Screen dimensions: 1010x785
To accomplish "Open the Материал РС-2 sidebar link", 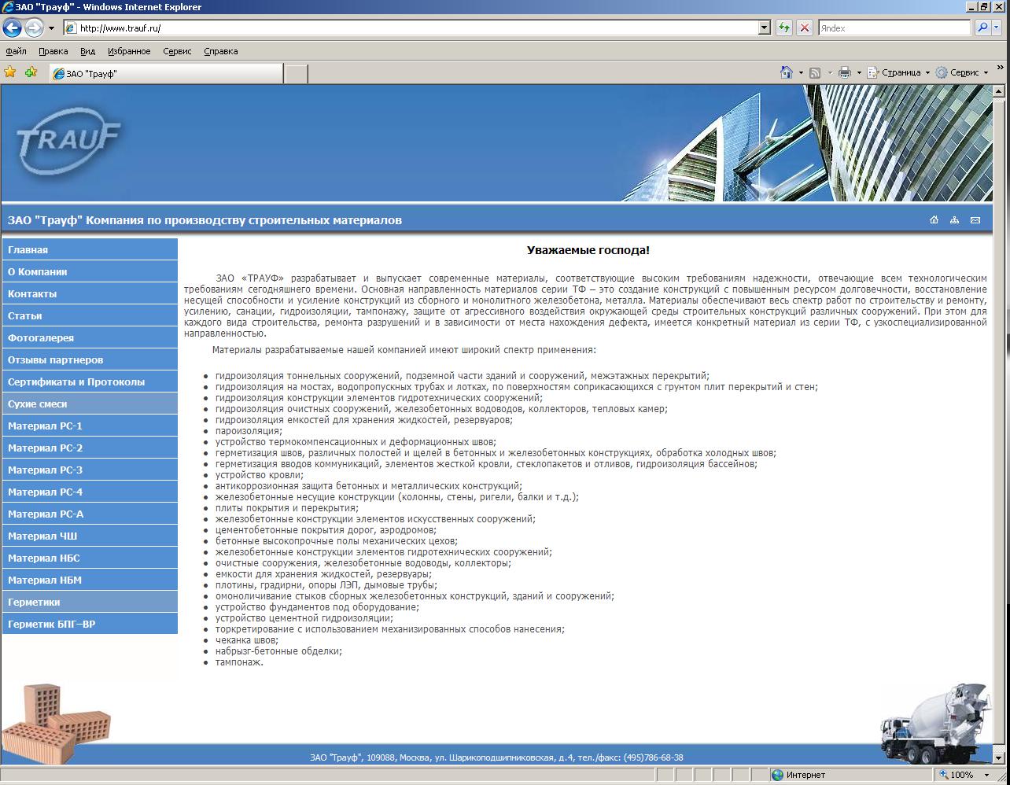I will [x=90, y=448].
